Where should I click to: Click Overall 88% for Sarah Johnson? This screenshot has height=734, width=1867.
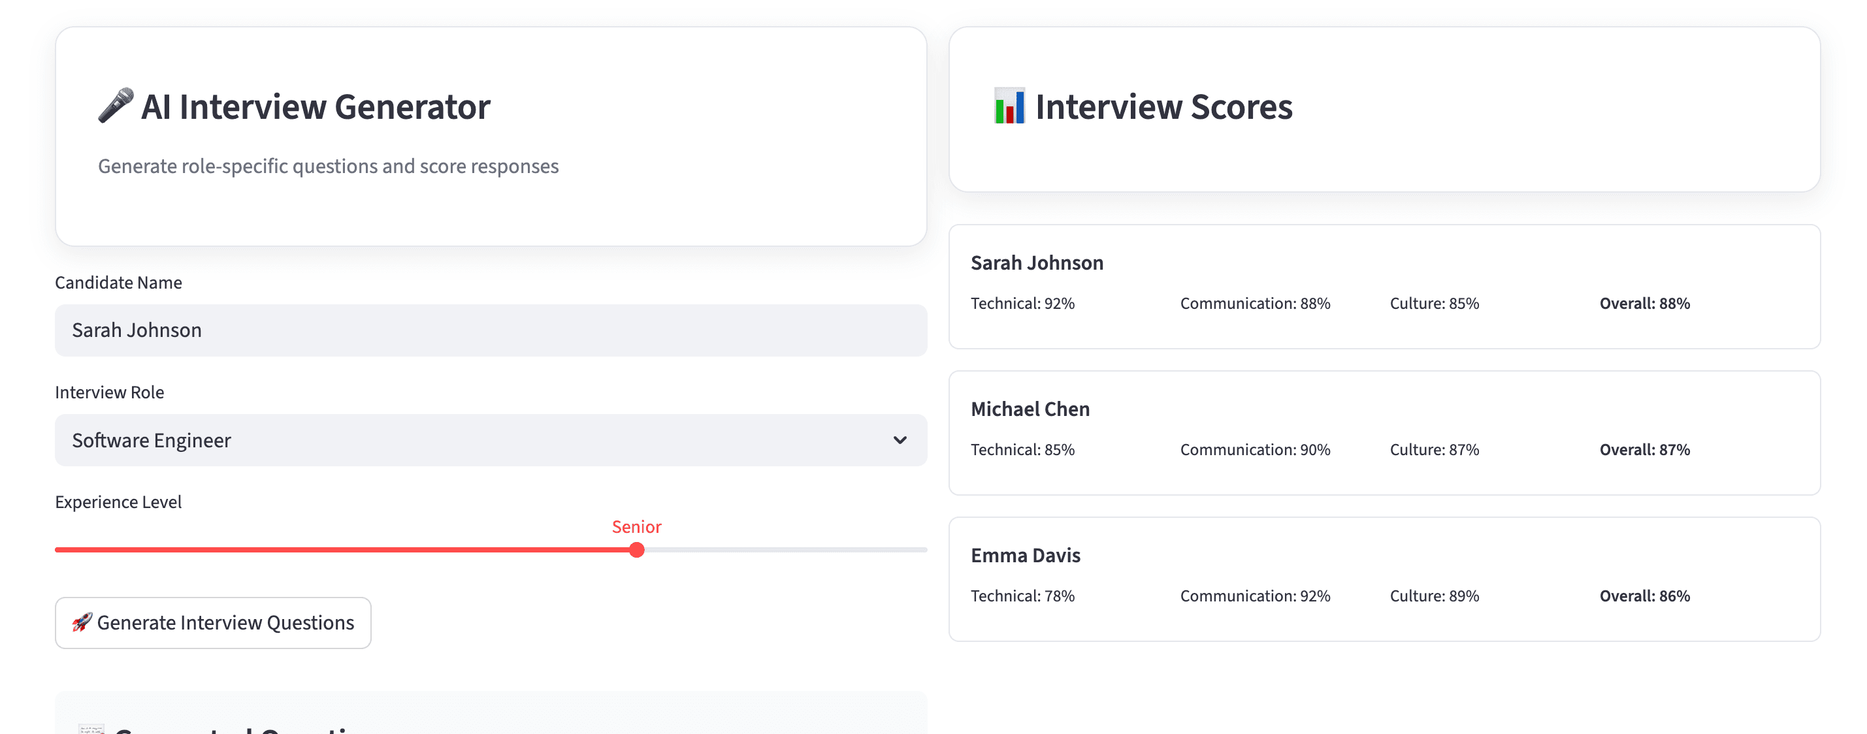(x=1644, y=303)
